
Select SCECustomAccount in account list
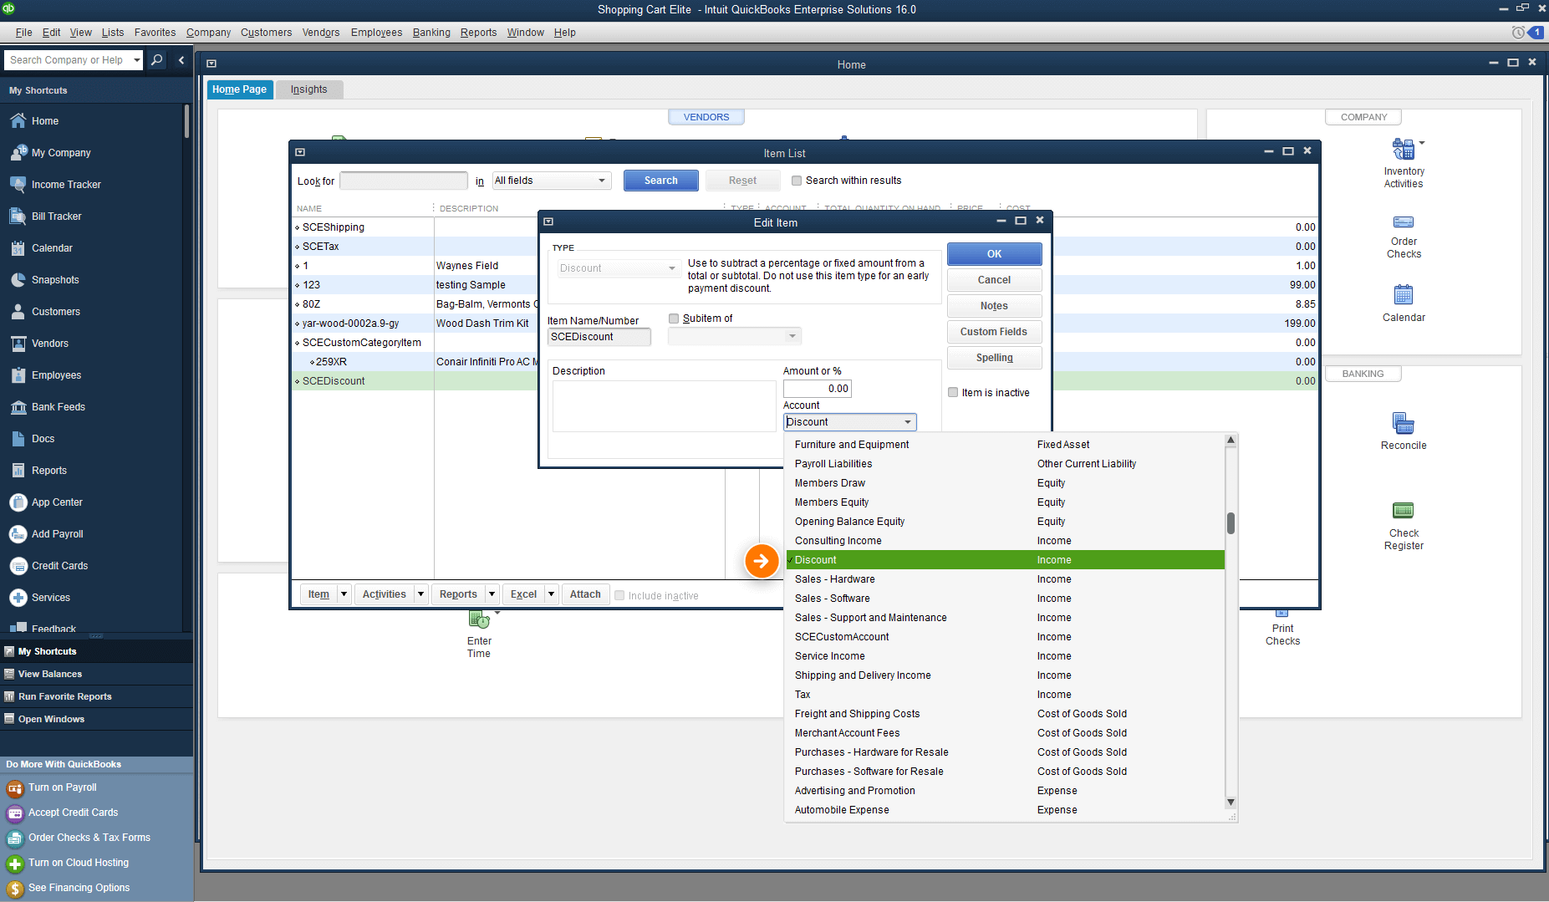(x=1006, y=637)
